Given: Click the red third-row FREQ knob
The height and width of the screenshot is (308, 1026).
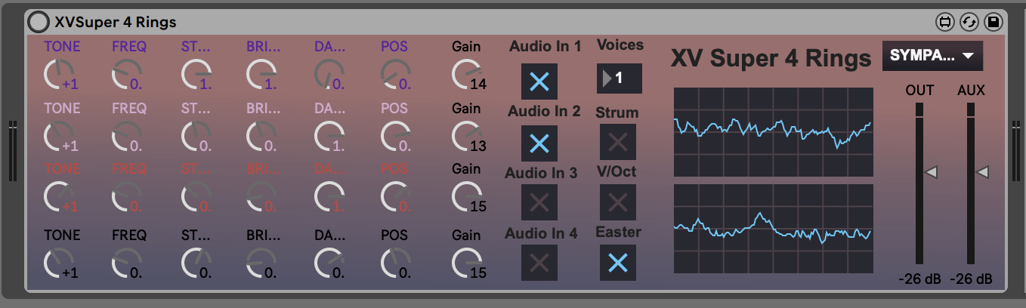Looking at the screenshot, I should [x=123, y=198].
